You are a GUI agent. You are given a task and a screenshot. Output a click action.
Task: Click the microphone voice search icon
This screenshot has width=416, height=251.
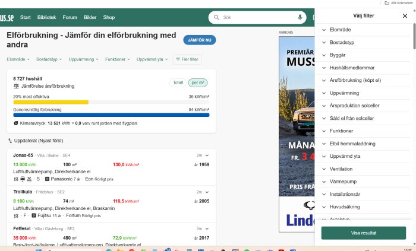click(300, 17)
